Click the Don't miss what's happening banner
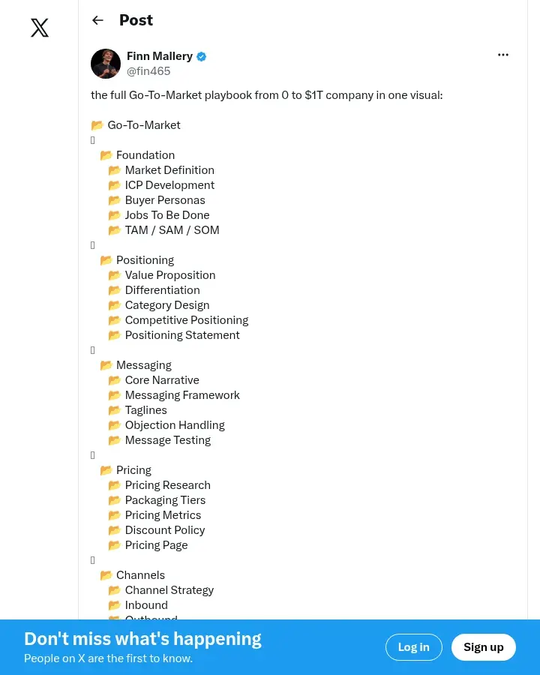Screen dimensions: 540x675 [142, 639]
